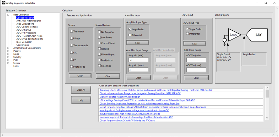279x137 pixels.
Task: Open Input protection with TVS Diode link
Action: pos(130,114)
